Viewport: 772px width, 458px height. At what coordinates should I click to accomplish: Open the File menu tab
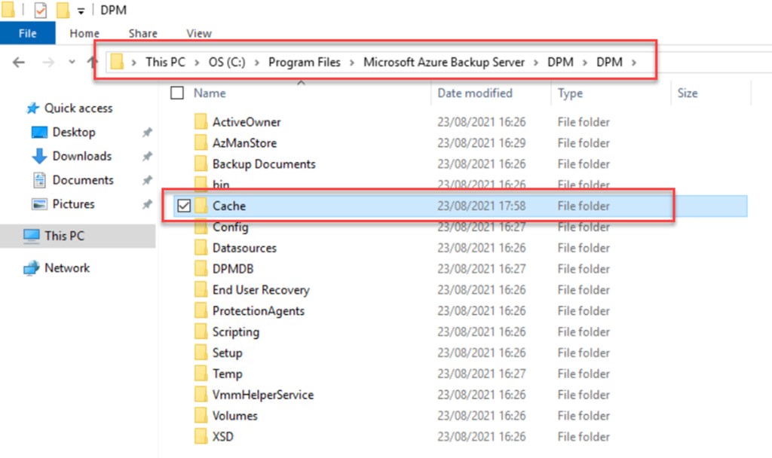[x=27, y=33]
